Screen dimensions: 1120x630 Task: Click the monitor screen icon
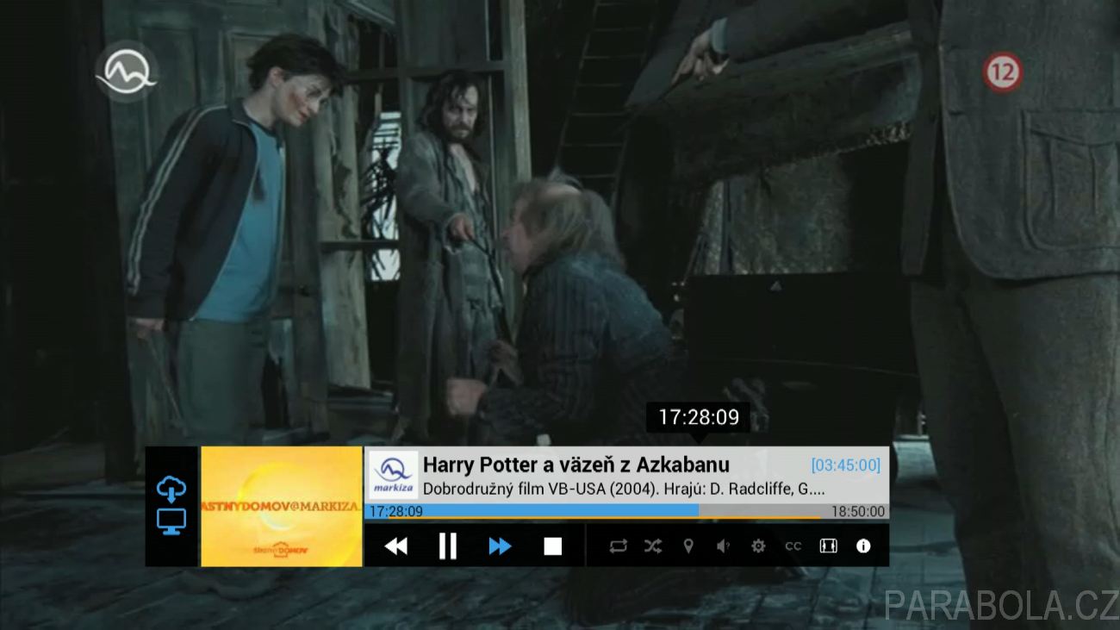click(x=171, y=521)
